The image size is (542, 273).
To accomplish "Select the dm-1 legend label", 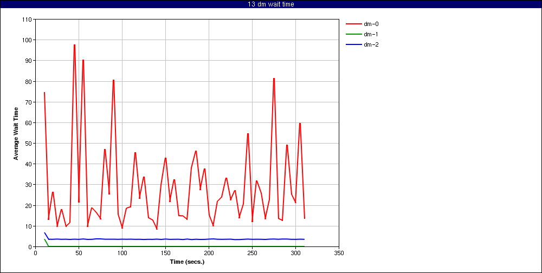I will 371,34.
